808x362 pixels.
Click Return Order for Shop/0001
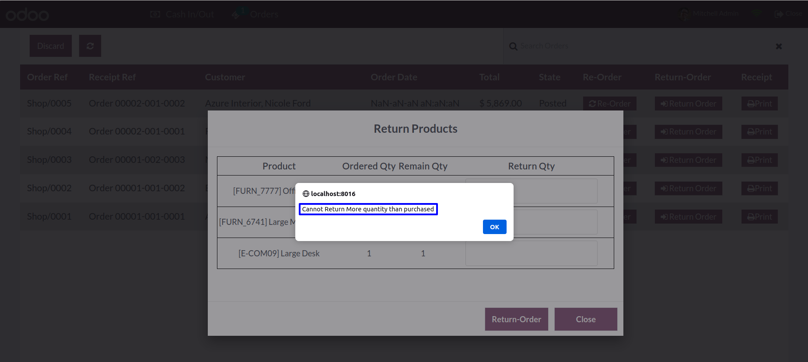[689, 217]
